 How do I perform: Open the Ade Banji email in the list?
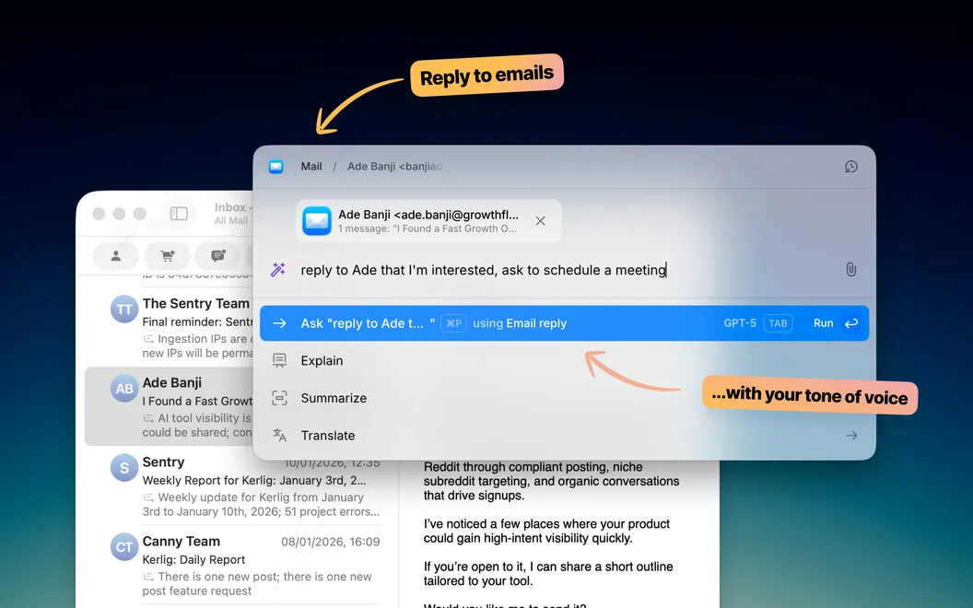(x=169, y=406)
